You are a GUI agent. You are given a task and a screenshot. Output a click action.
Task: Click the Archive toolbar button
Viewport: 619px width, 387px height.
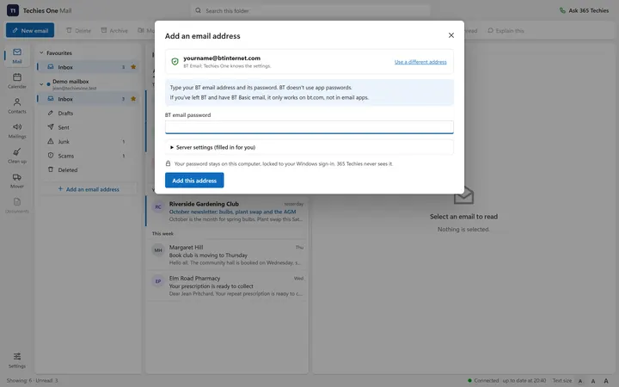click(x=114, y=30)
